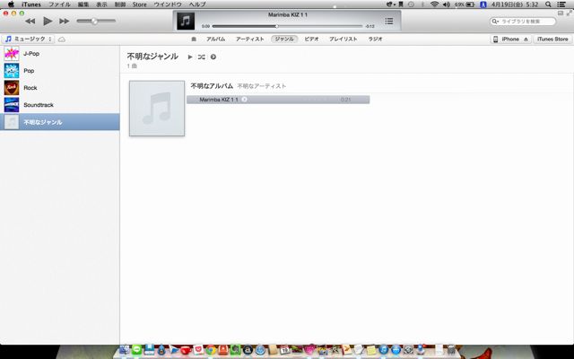
Task: Open the Apple menu
Action: (11, 4)
